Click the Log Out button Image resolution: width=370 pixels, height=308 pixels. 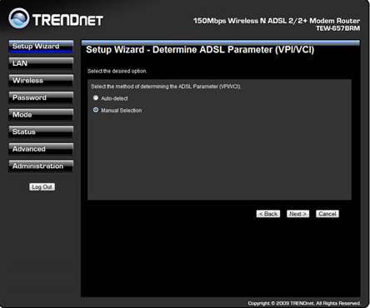(x=42, y=186)
